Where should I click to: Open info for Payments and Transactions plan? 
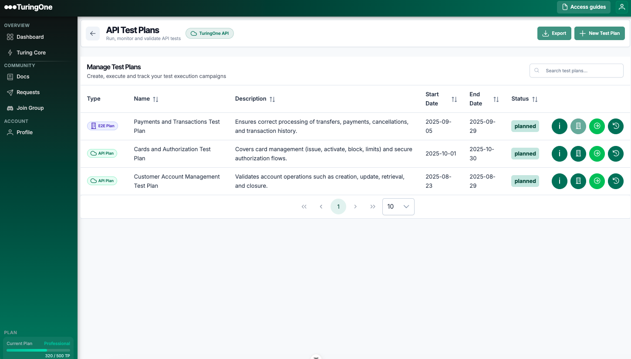pos(559,126)
